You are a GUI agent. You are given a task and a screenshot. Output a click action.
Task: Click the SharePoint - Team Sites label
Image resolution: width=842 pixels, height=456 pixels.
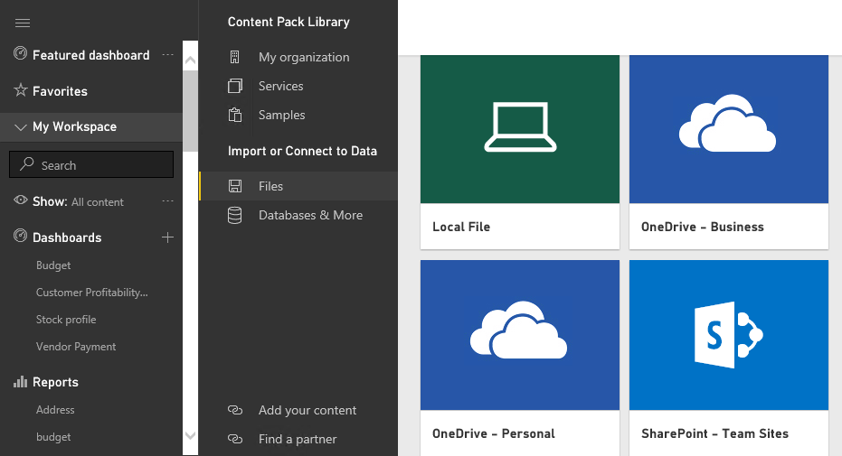tap(714, 433)
